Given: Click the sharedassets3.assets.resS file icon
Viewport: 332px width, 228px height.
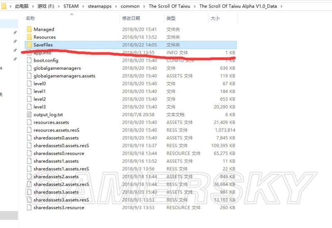Looking at the screenshot, I should [x=29, y=200].
